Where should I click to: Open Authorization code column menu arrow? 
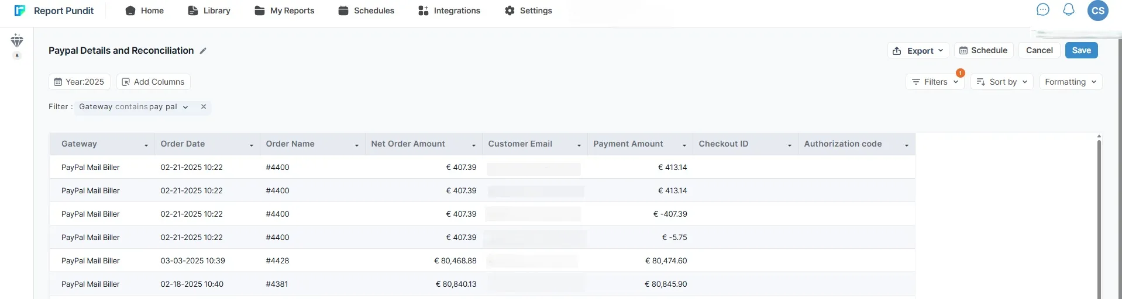907,145
